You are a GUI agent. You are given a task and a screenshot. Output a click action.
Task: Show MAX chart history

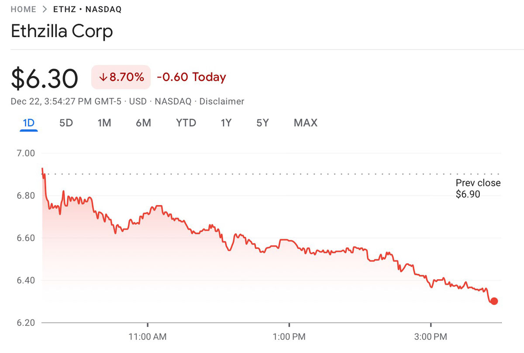[306, 123]
